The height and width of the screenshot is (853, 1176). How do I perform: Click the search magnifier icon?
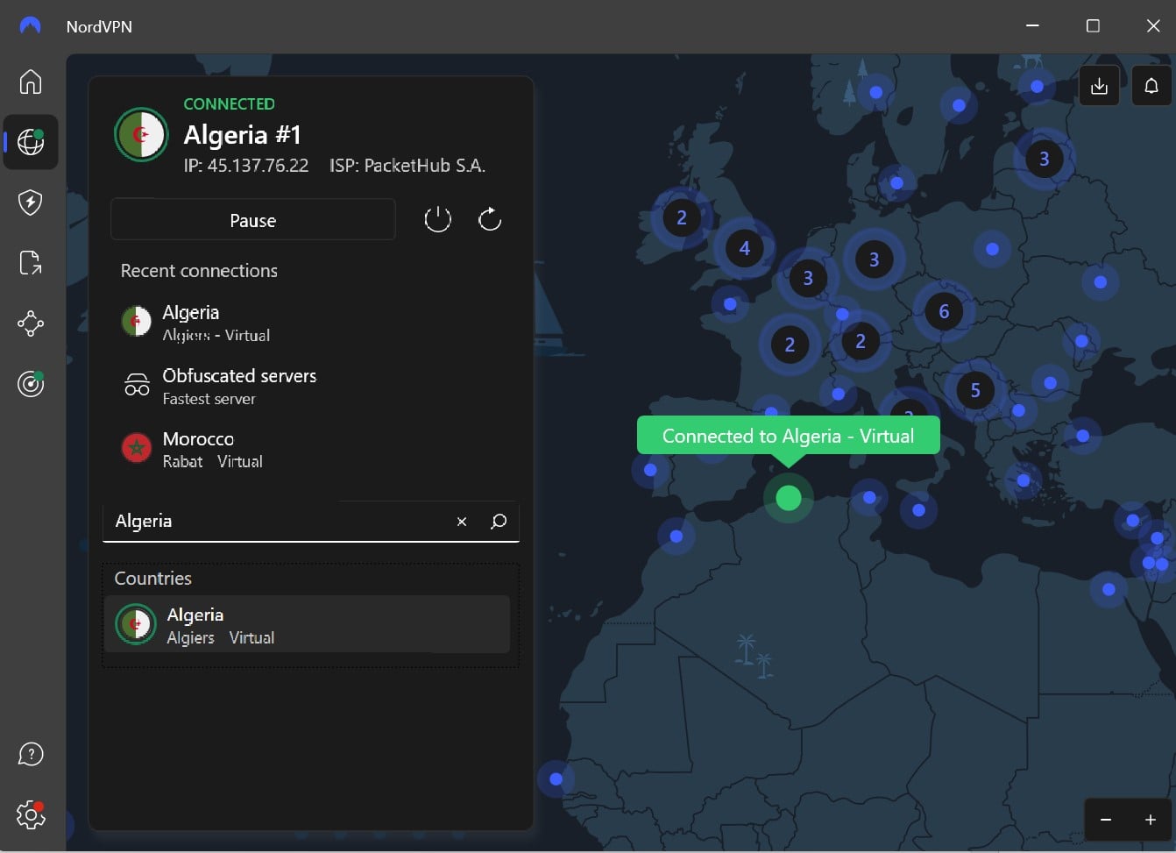(499, 521)
